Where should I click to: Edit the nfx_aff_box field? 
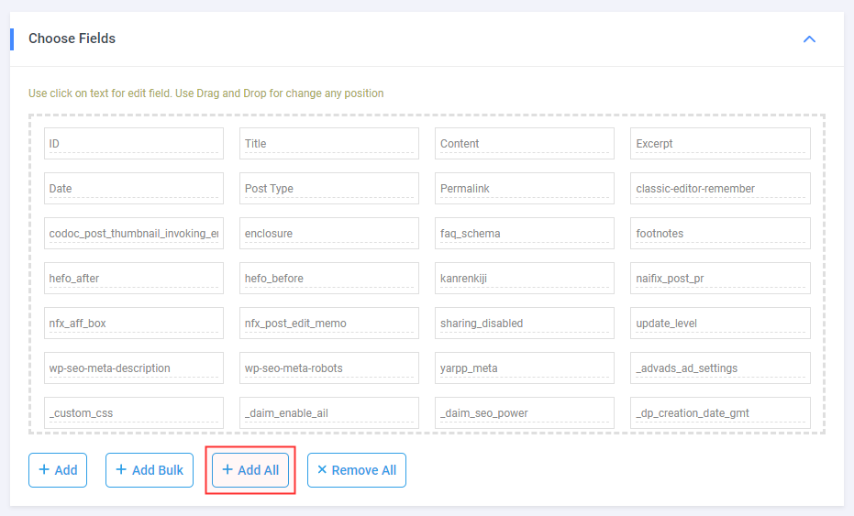[x=134, y=324]
